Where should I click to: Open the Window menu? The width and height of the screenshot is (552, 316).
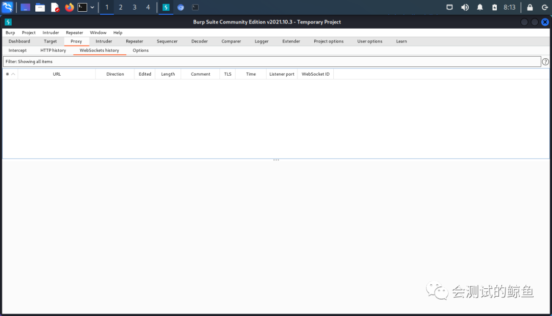coord(98,32)
